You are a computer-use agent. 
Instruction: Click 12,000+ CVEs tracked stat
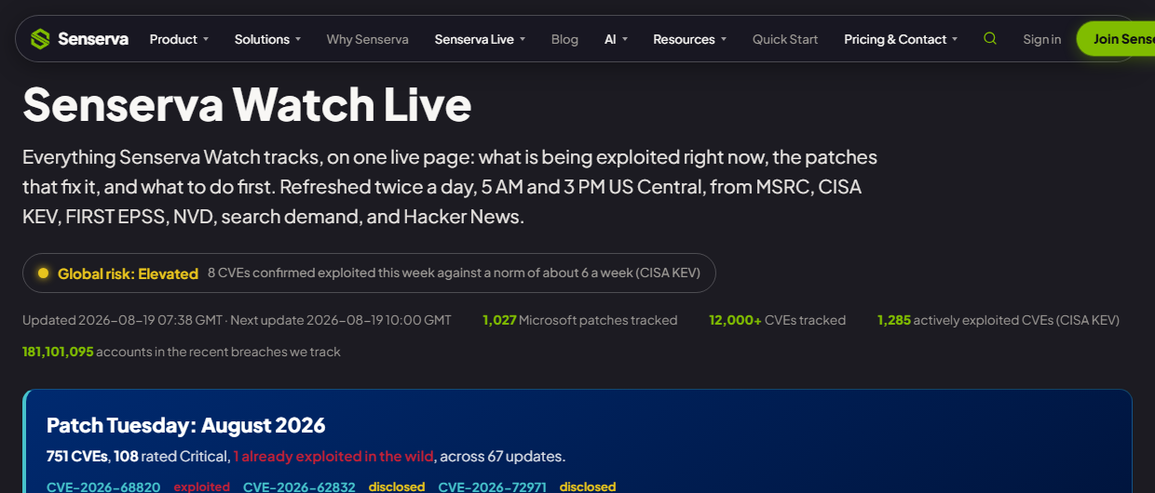click(777, 320)
